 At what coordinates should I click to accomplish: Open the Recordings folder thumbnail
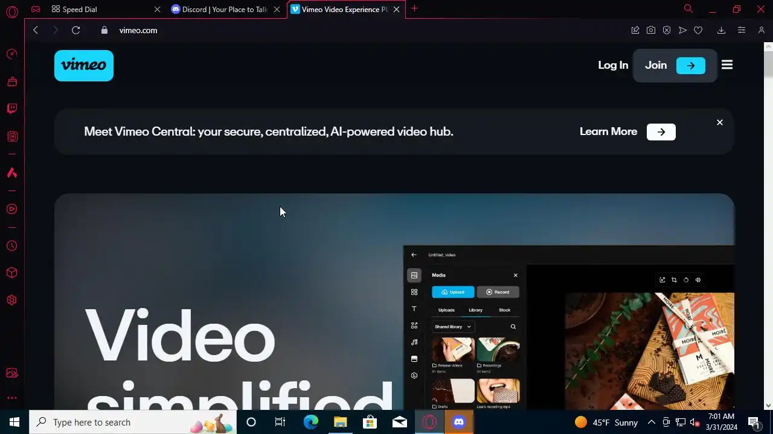[x=498, y=349]
